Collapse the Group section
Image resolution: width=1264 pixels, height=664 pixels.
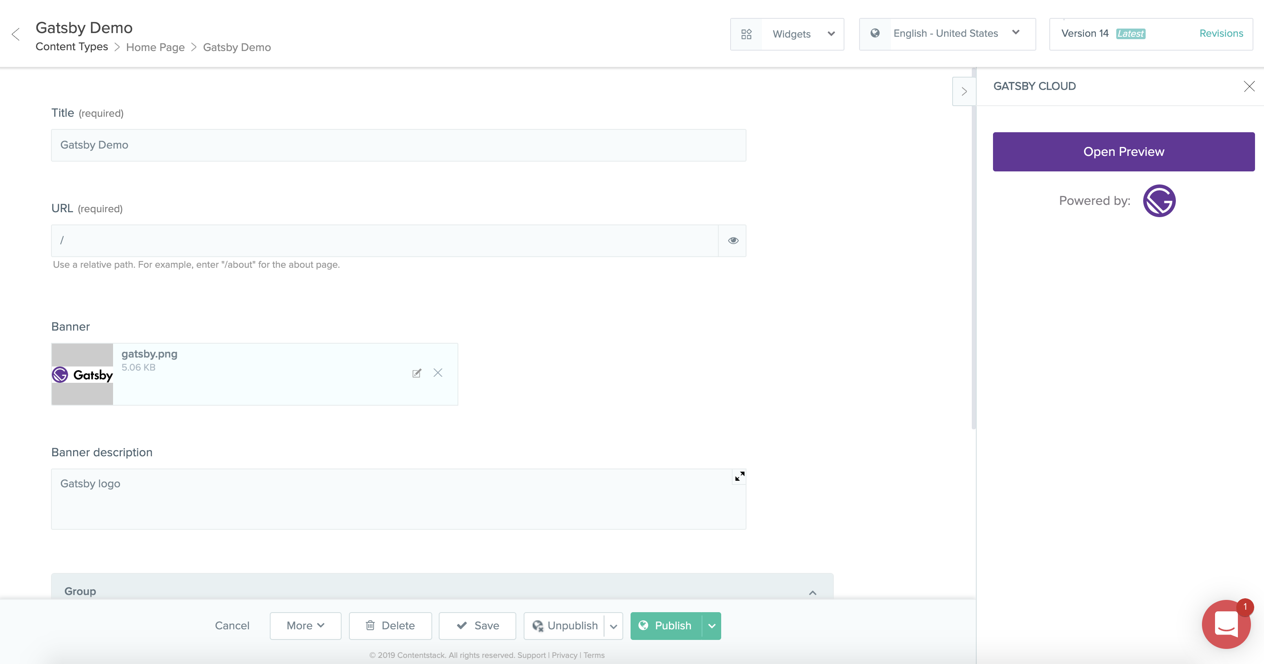(x=813, y=593)
